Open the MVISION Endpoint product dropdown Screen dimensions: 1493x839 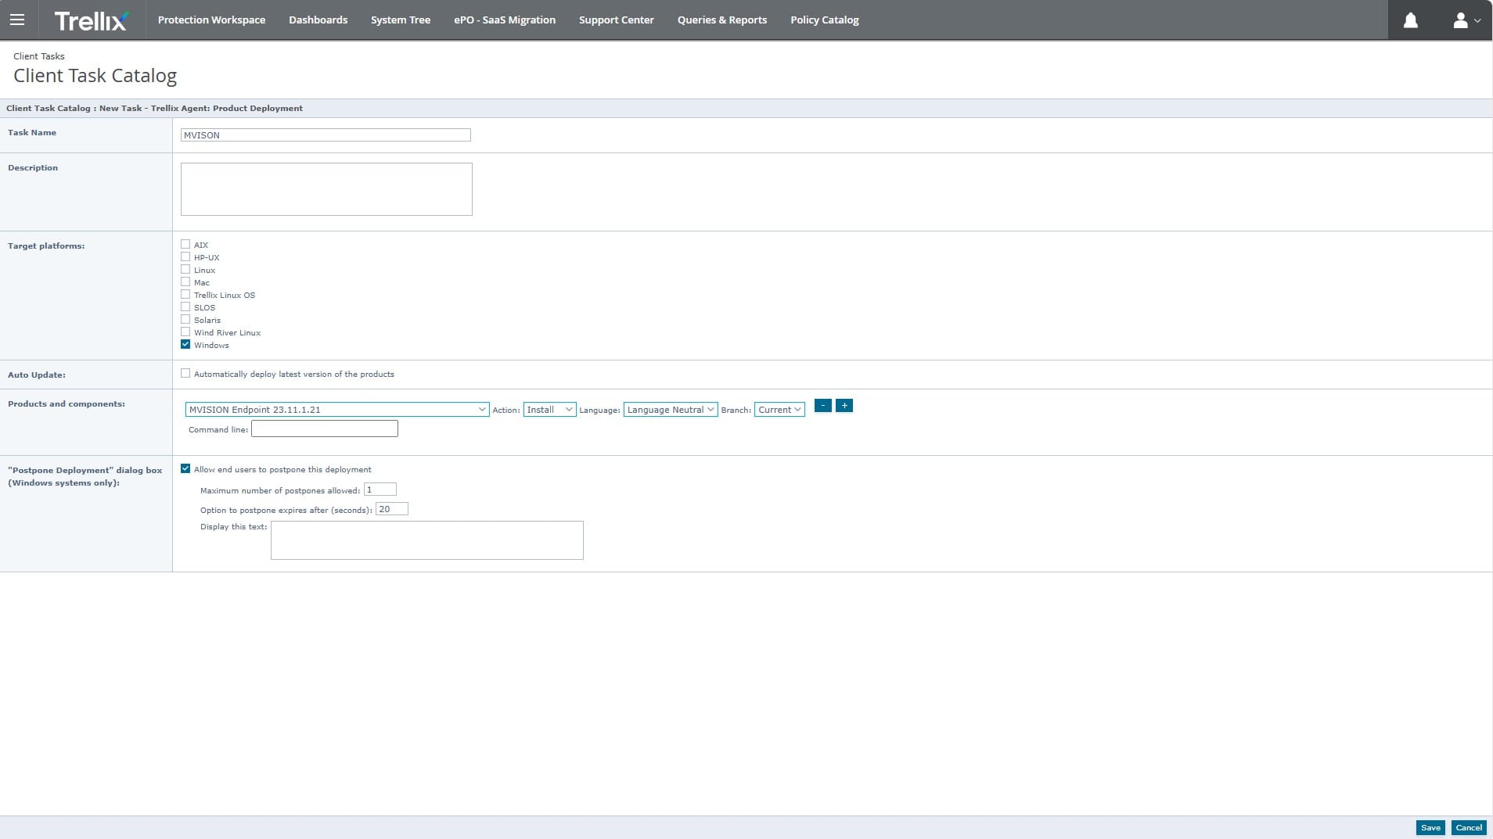point(337,410)
